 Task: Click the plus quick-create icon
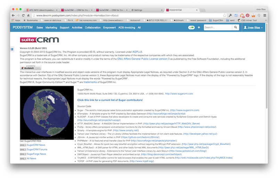[x=199, y=28]
